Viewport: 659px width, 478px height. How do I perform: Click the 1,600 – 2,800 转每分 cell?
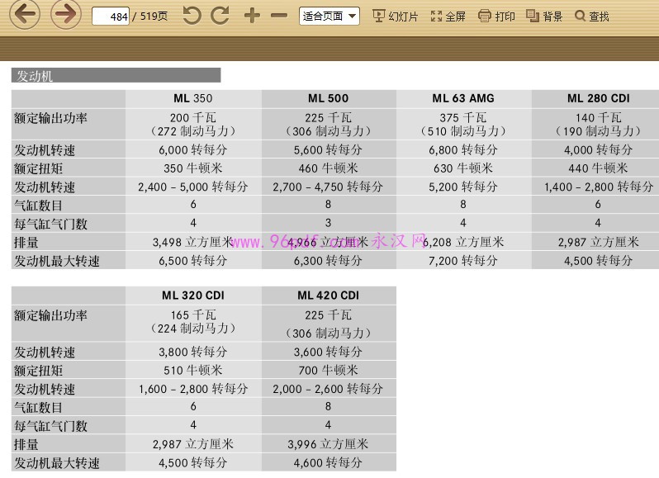pyautogui.click(x=193, y=389)
